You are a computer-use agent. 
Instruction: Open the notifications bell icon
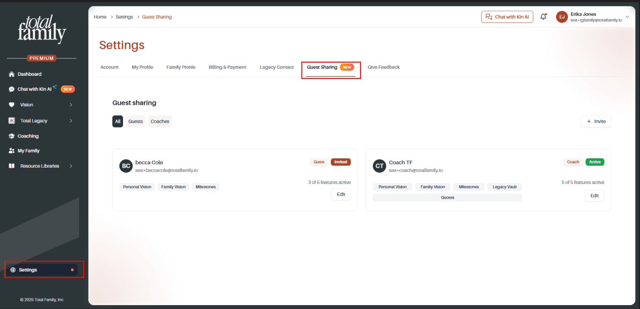pyautogui.click(x=544, y=17)
